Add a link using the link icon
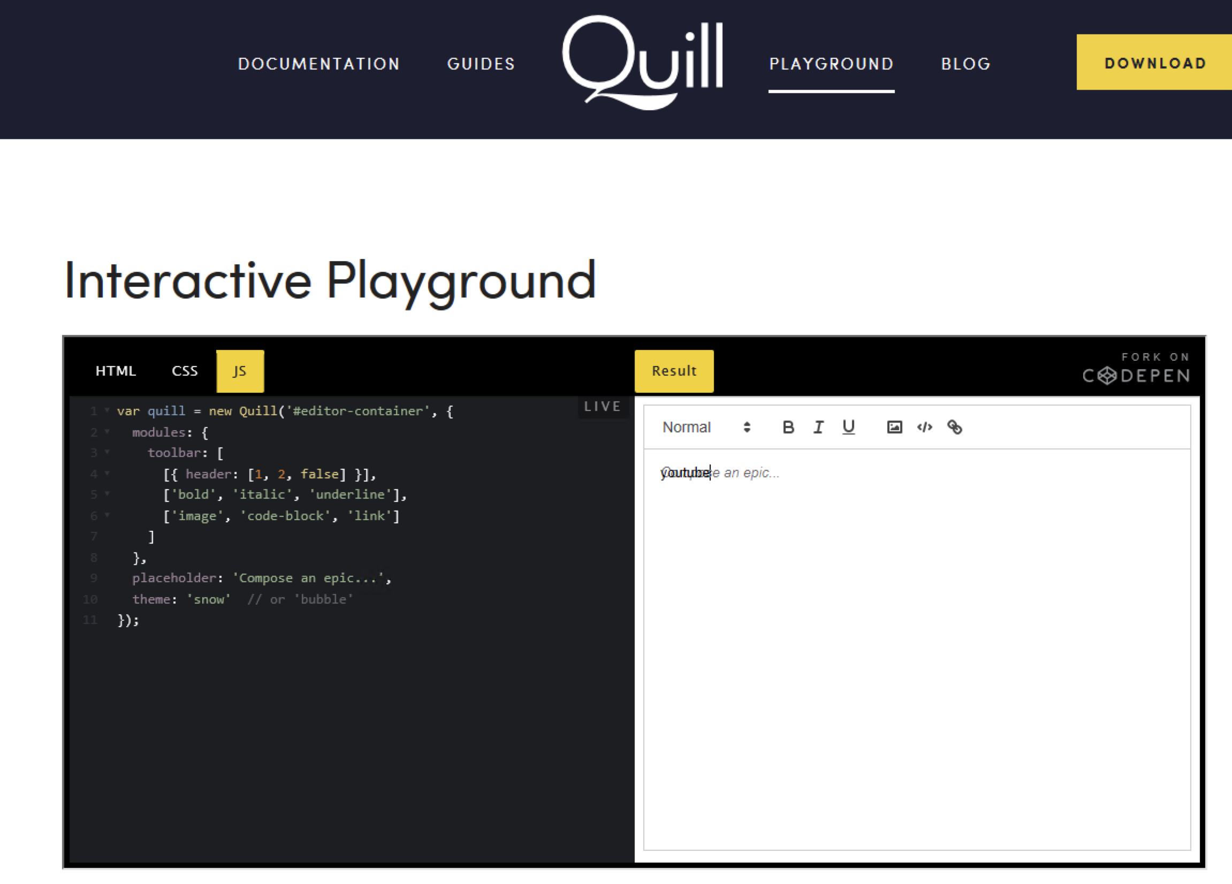1232x884 pixels. tap(955, 428)
